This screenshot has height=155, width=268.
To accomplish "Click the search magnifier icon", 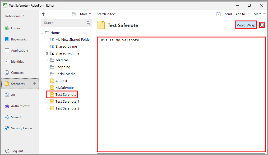I will coord(88,23).
